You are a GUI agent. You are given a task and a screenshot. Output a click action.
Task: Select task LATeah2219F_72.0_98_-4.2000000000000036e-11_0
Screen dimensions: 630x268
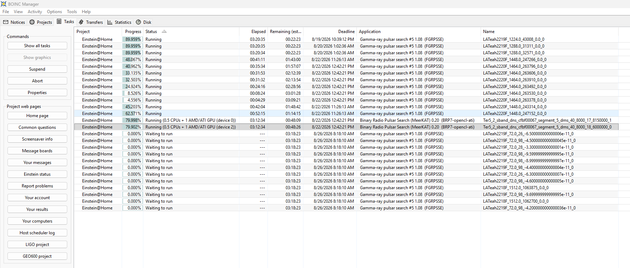click(x=529, y=208)
